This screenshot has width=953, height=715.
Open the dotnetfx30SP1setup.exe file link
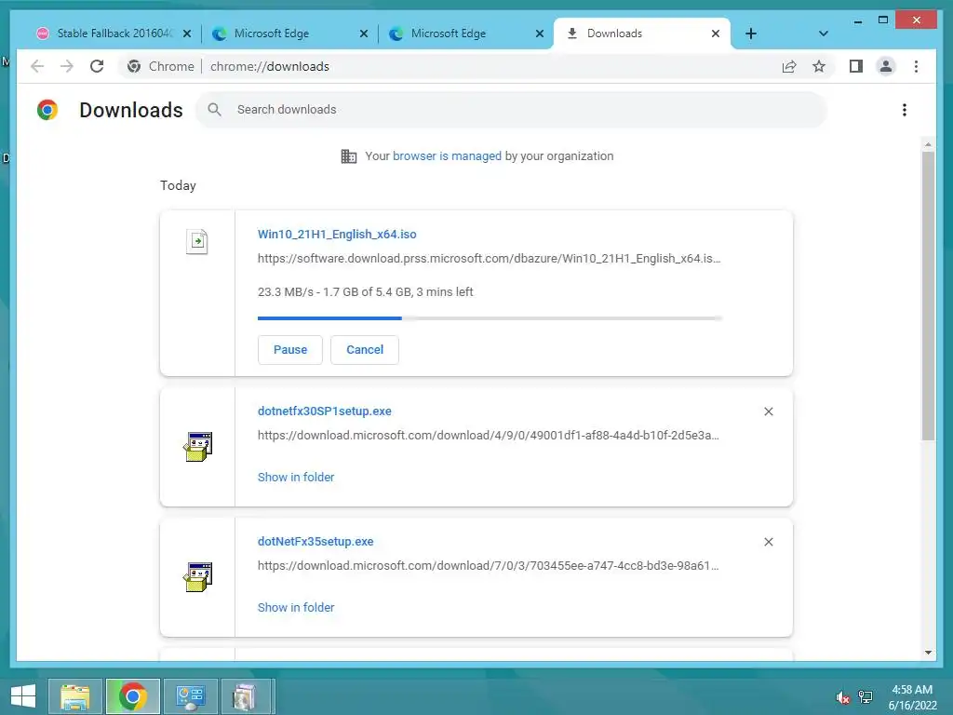coord(325,411)
